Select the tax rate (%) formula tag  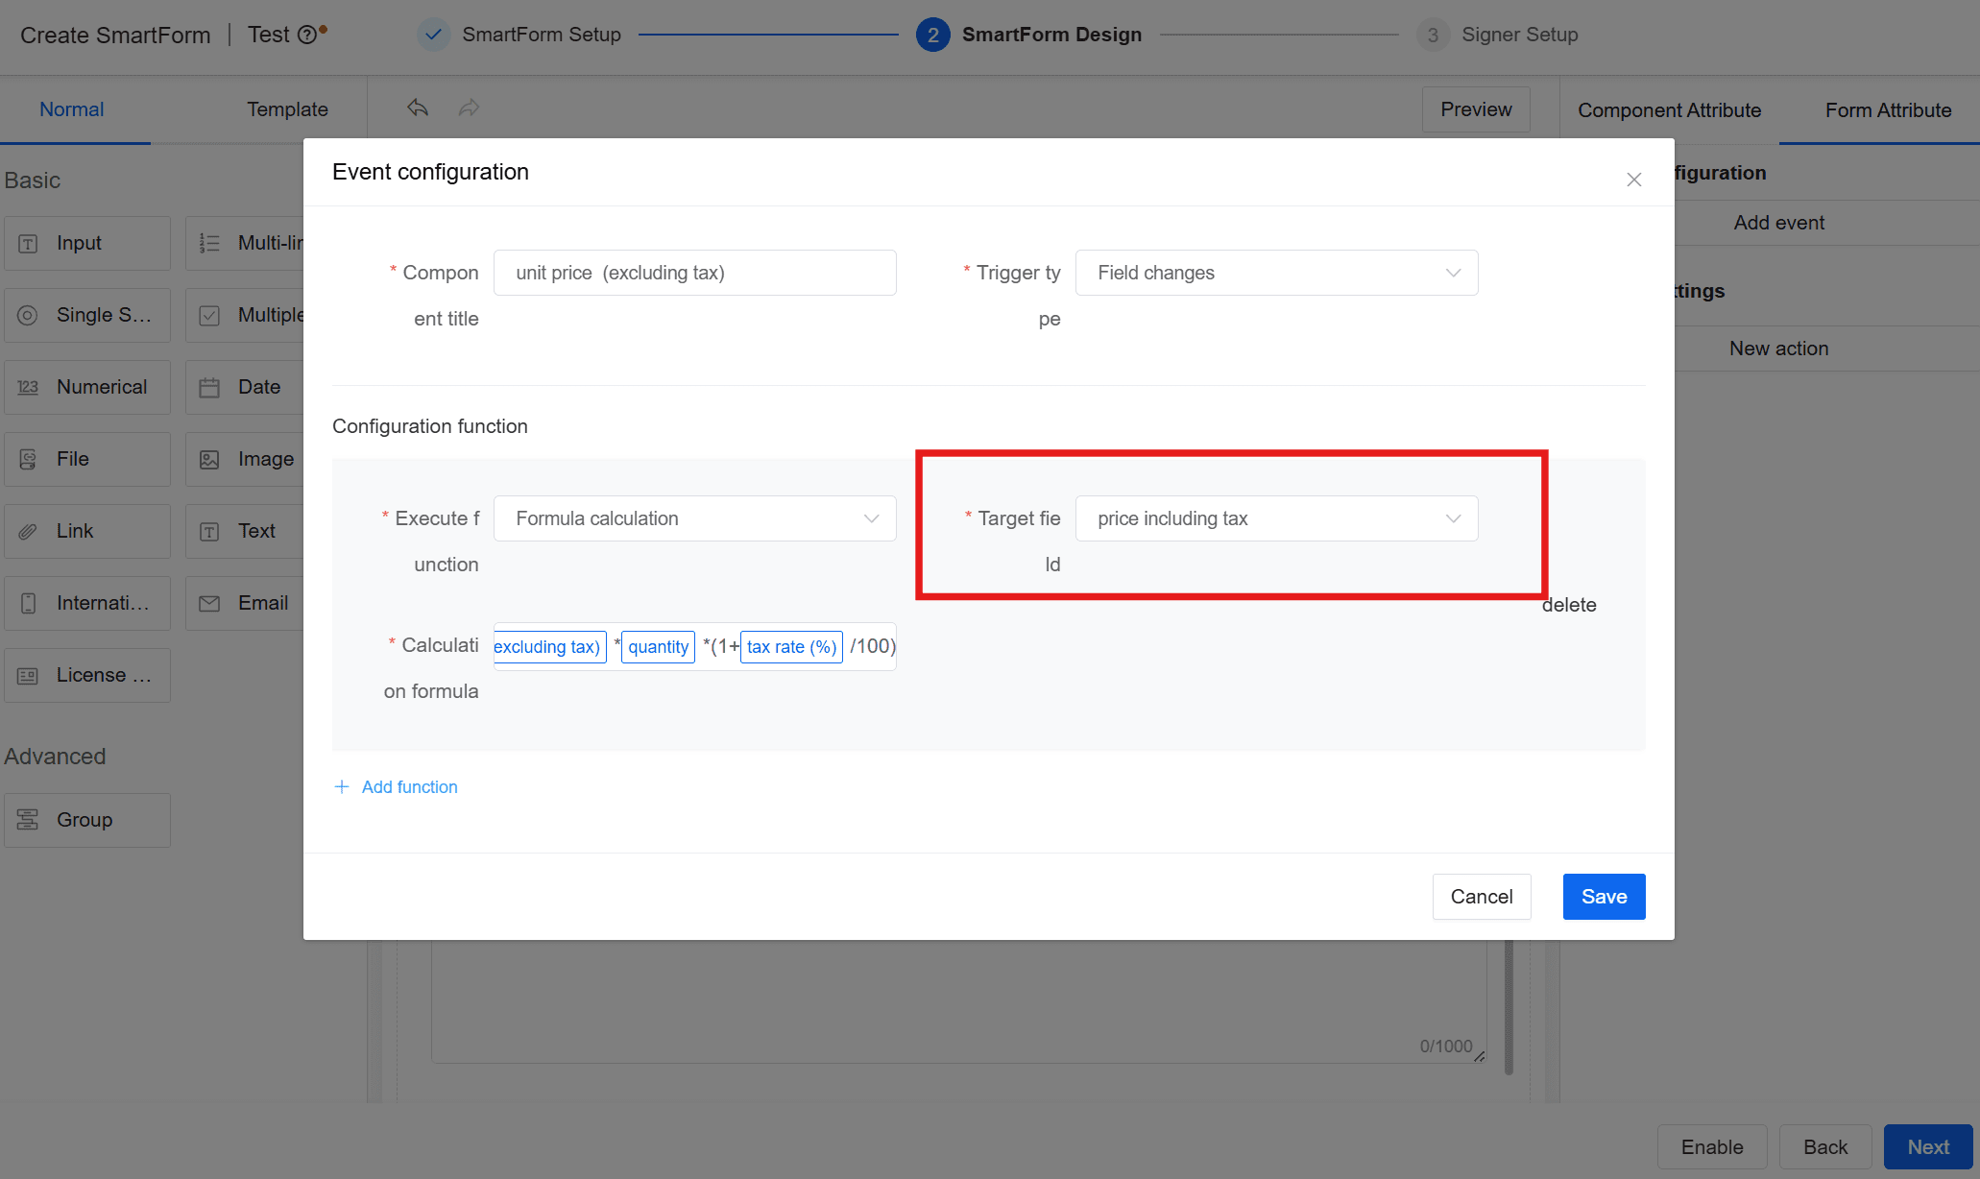(x=791, y=647)
